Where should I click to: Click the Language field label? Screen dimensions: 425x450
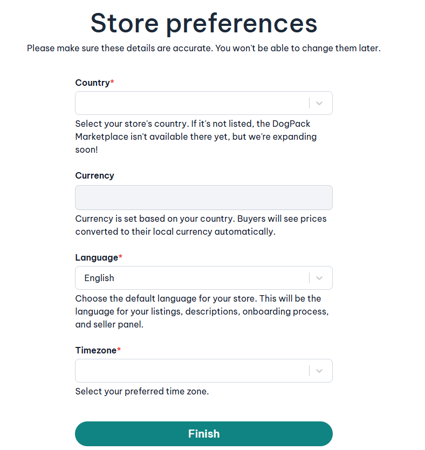coord(97,257)
